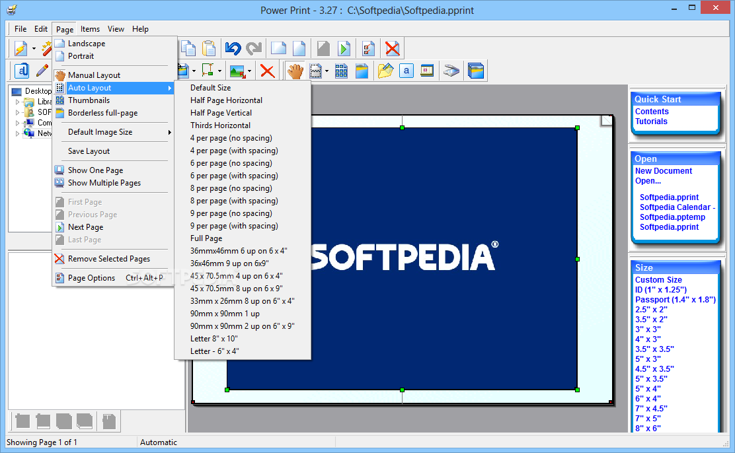Open recent file Softpedia.pptemp

(672, 217)
